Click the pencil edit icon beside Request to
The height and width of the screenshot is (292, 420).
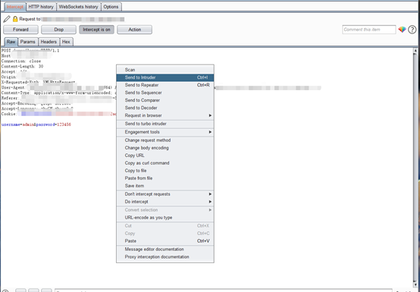pyautogui.click(x=7, y=19)
